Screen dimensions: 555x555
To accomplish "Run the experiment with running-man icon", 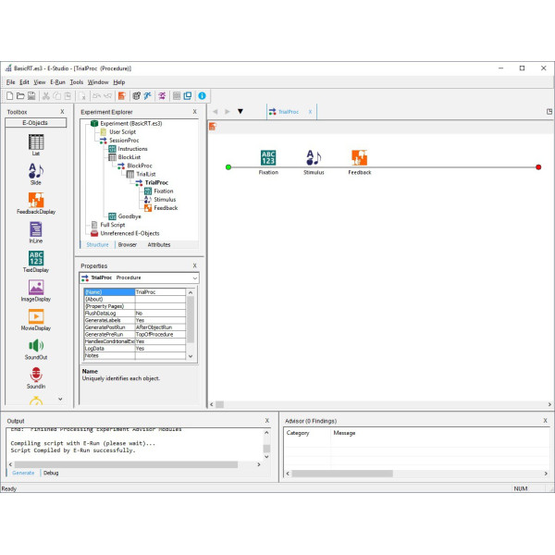I will [147, 95].
